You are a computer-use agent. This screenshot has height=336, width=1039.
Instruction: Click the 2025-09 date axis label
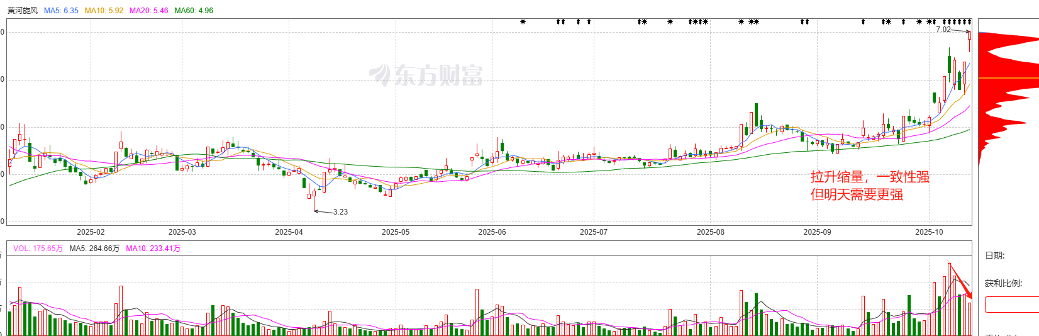click(817, 232)
